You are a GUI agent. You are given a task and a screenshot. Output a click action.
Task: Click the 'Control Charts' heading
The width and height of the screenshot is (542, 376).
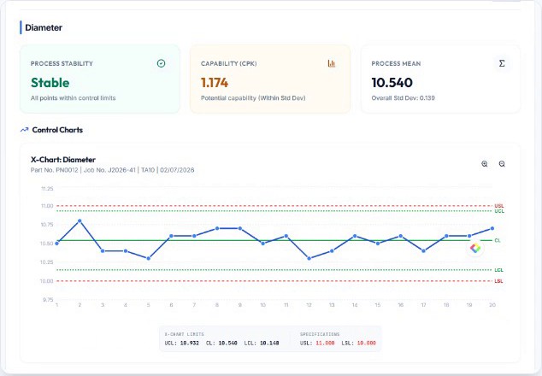pyautogui.click(x=57, y=130)
